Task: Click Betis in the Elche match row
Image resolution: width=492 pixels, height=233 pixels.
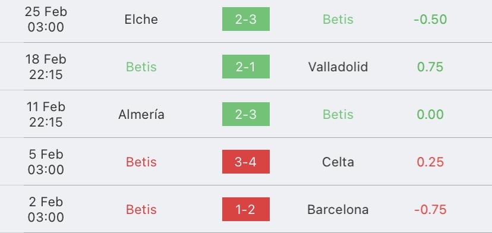Action: [338, 20]
